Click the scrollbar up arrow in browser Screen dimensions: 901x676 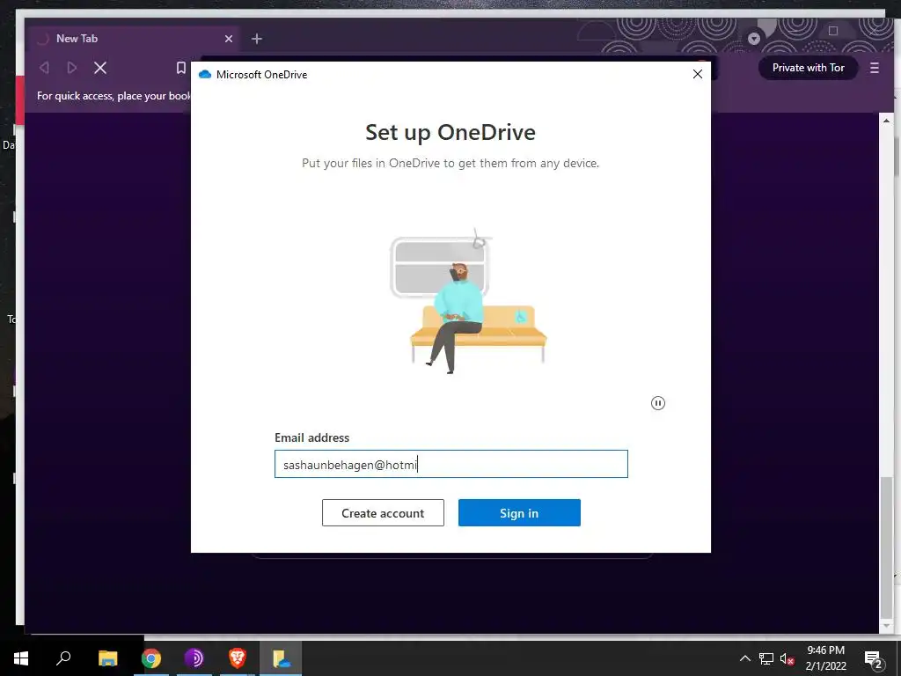click(887, 121)
